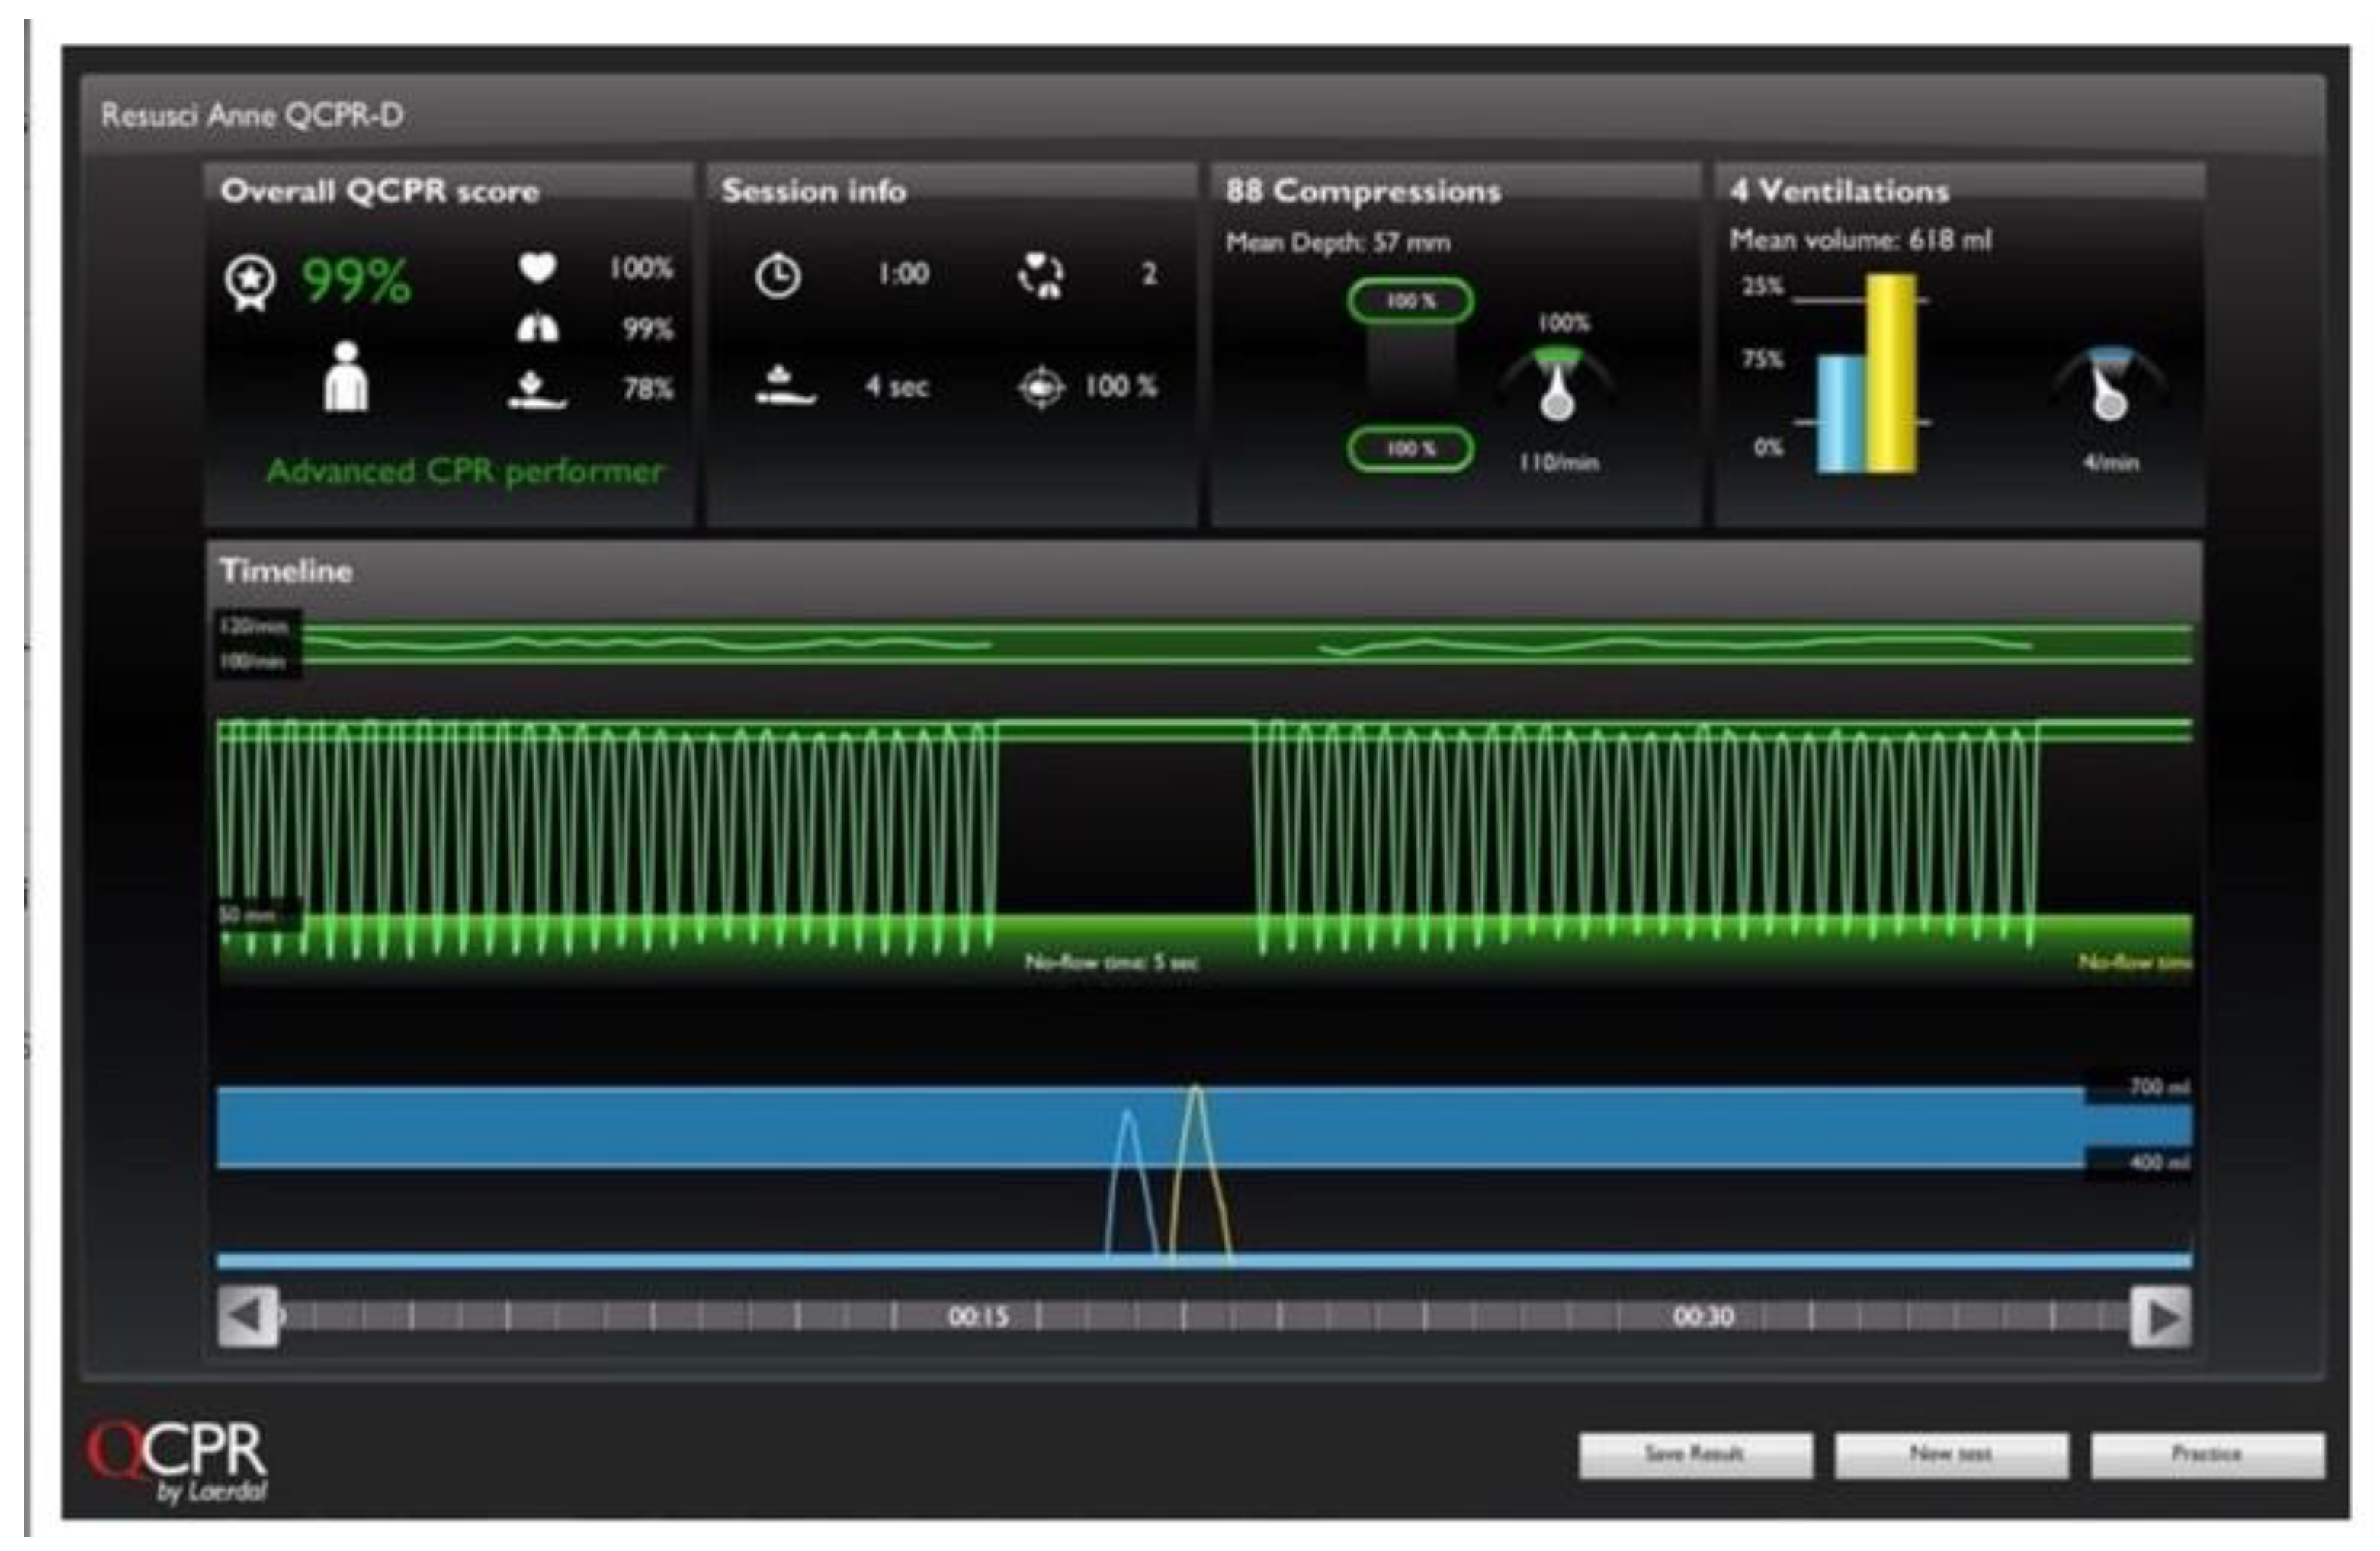2380x1551 pixels.
Task: Click the white person figure icon
Action: coord(346,377)
